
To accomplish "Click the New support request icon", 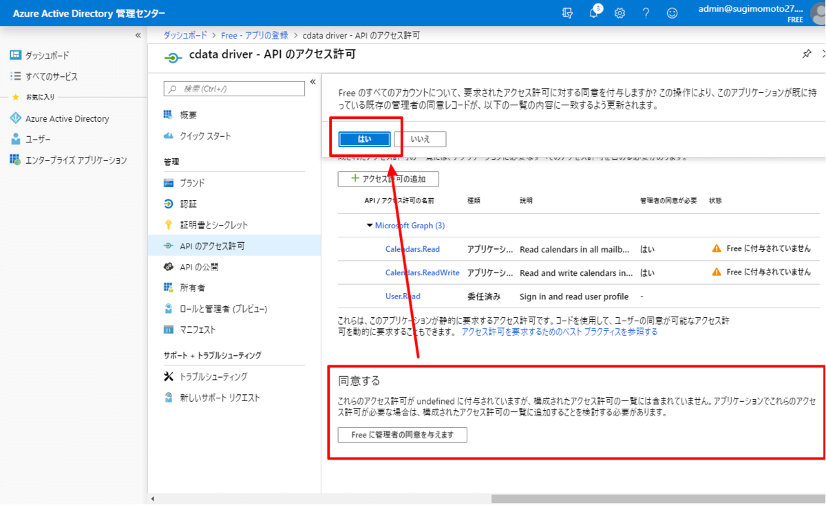I will pos(169,398).
